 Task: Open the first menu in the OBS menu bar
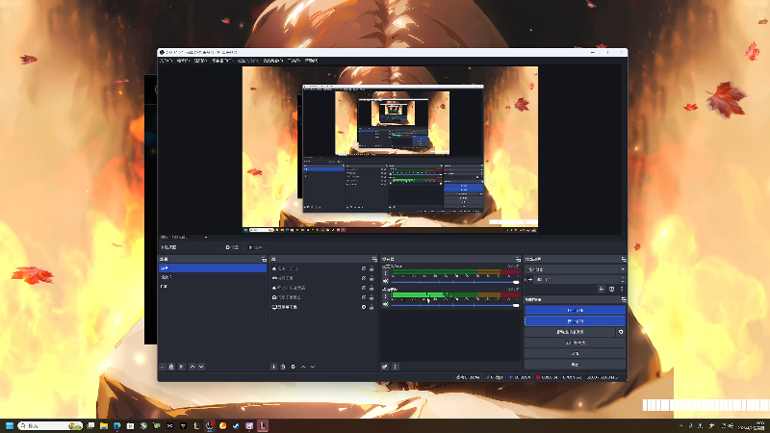click(166, 61)
